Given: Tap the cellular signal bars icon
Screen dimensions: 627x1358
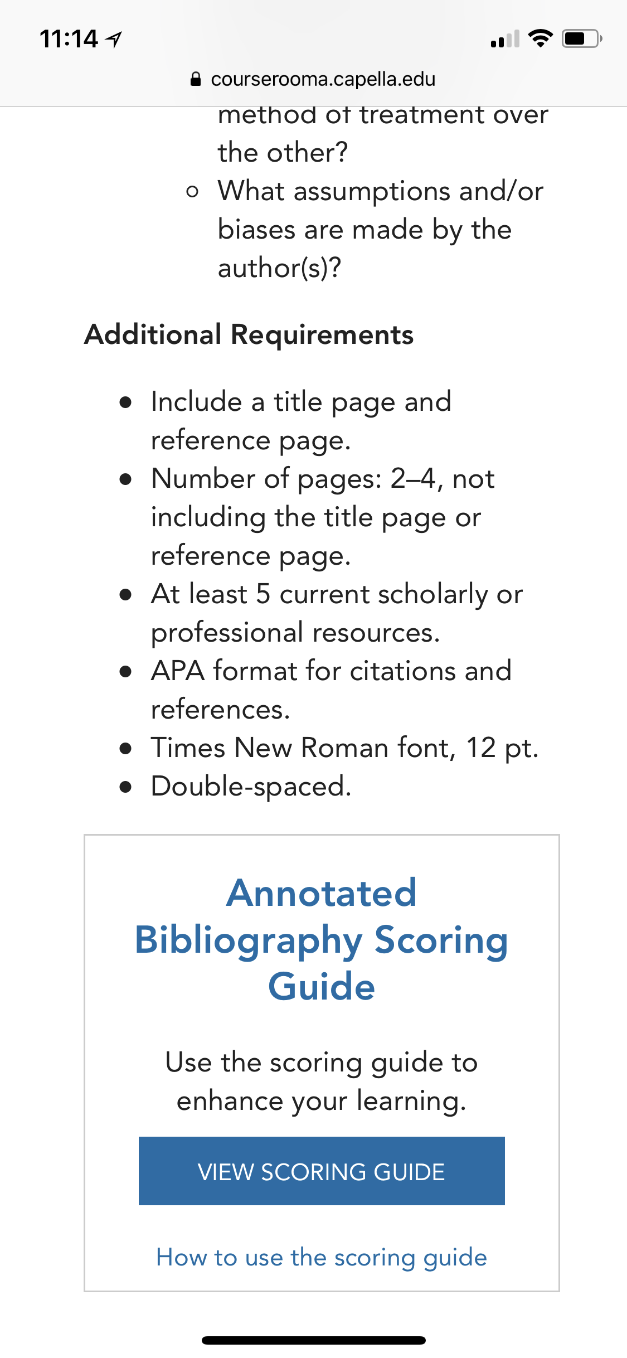Looking at the screenshot, I should pyautogui.click(x=505, y=39).
